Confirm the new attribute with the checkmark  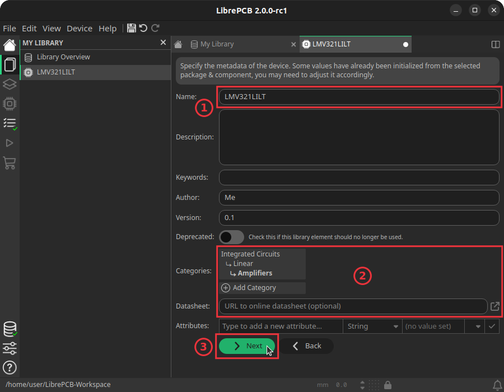[492, 326]
